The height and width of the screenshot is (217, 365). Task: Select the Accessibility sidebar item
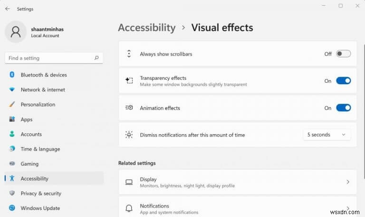[x=35, y=178]
